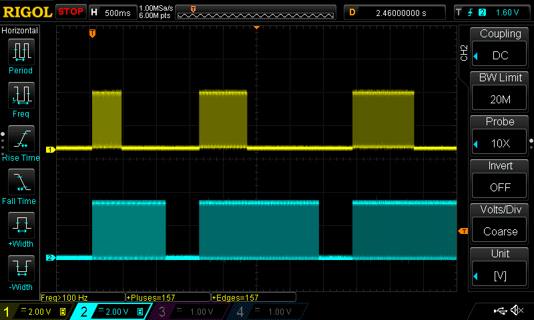Select the Freq measurement icon

pos(21,98)
